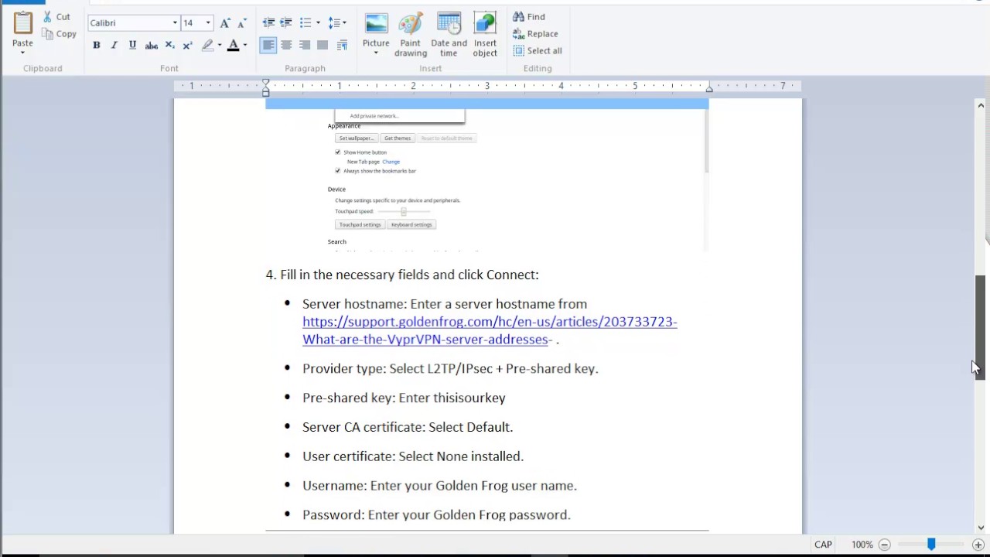
Task: Align text left
Action: [x=268, y=46]
